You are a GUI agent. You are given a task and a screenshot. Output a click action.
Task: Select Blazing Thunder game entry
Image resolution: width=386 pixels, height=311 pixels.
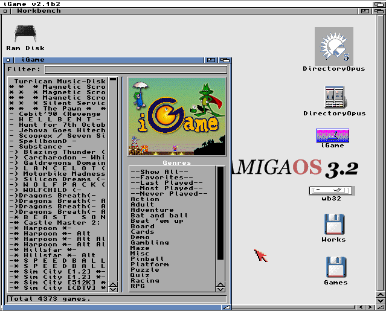(57, 152)
